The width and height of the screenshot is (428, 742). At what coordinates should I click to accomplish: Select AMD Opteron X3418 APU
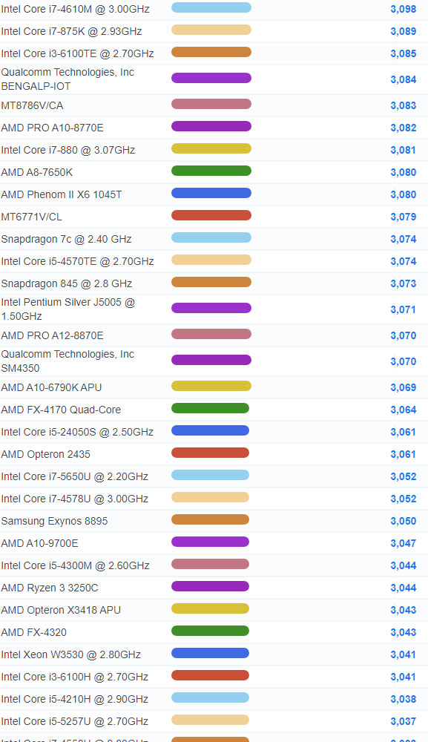61,610
